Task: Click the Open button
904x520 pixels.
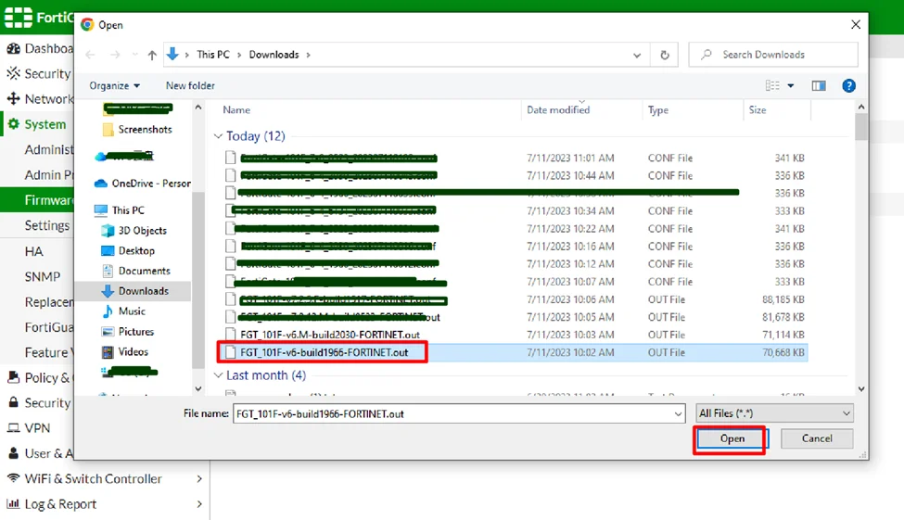Action: [x=732, y=438]
